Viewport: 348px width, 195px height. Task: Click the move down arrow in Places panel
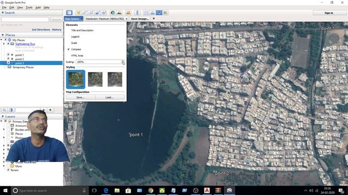51,110
